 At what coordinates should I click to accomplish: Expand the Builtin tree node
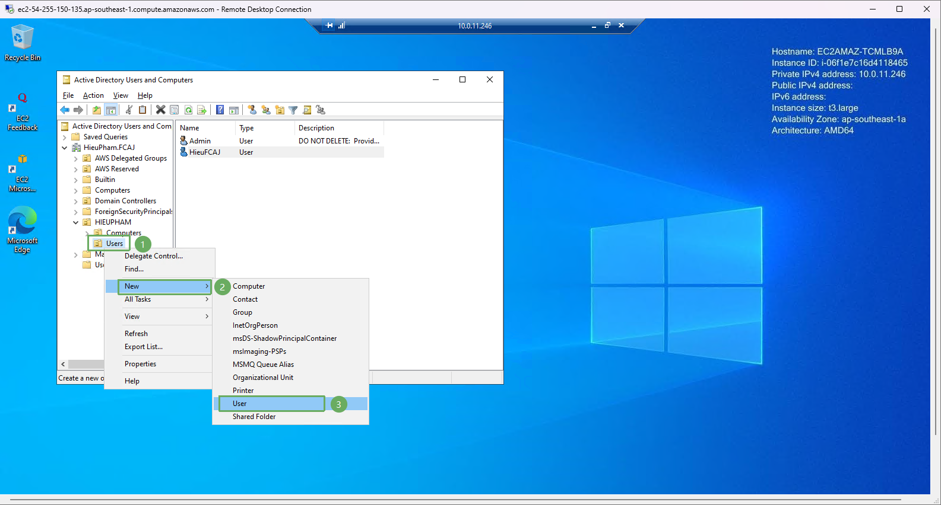pos(76,180)
